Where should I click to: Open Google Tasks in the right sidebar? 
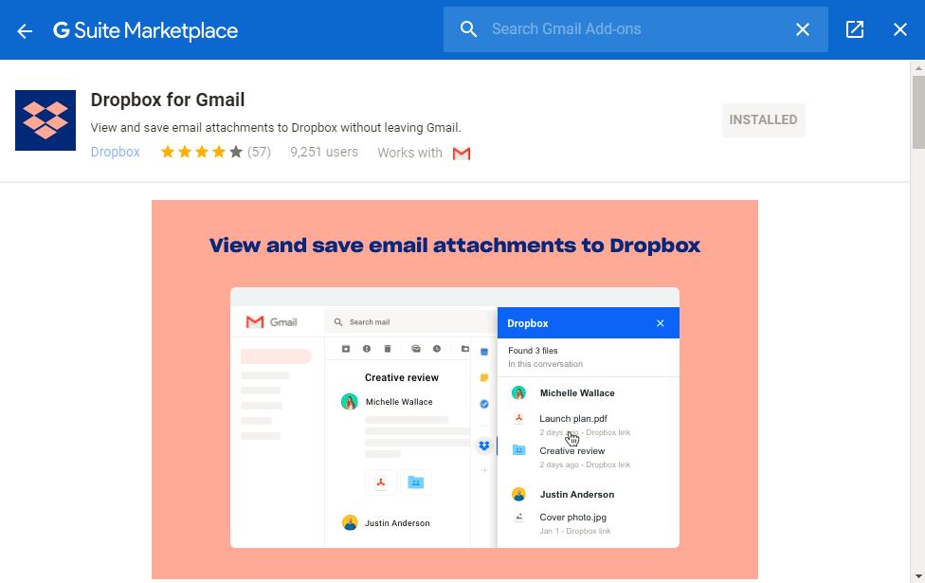pos(484,402)
